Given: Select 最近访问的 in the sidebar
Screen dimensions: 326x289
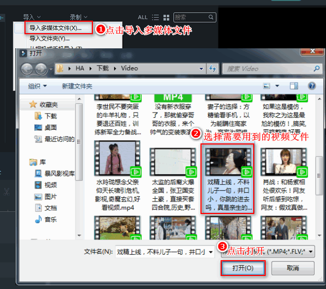Looking at the screenshot, I should pos(59,139).
